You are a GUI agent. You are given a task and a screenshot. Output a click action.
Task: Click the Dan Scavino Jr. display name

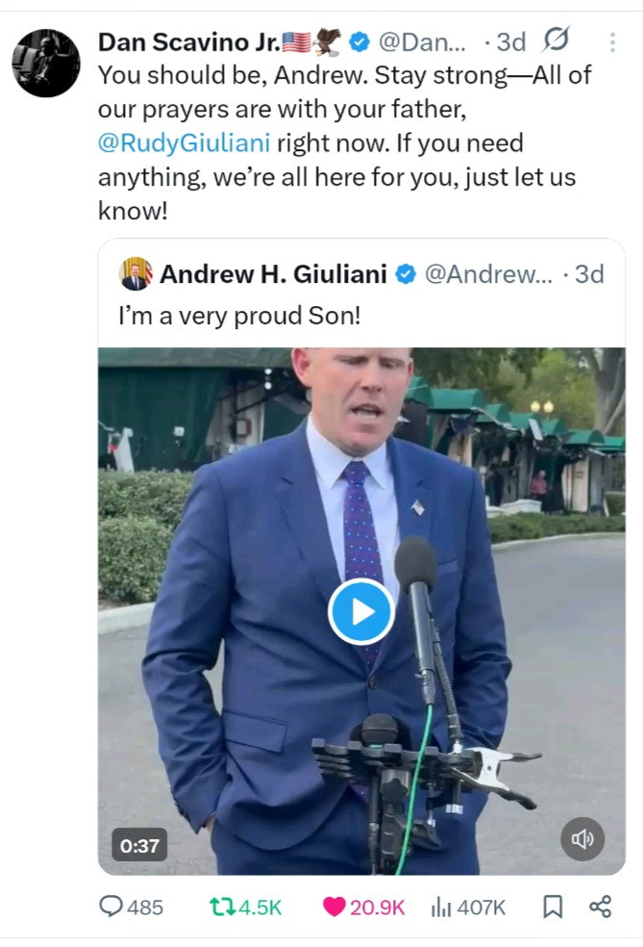point(189,41)
